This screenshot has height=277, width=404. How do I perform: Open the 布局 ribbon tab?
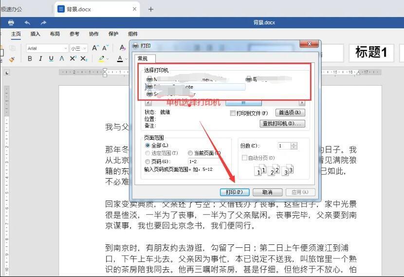click(x=55, y=34)
